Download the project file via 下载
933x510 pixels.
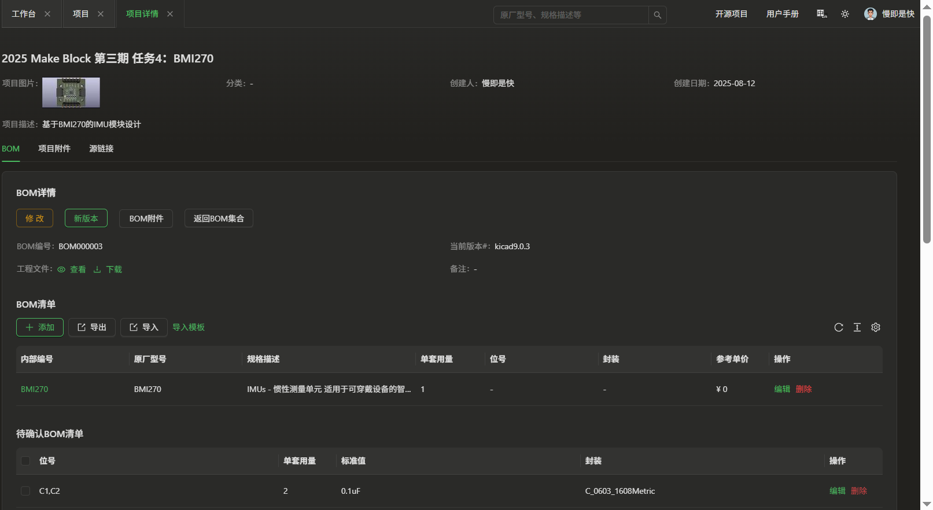point(108,269)
